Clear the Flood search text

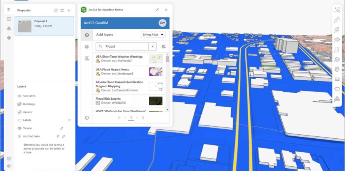[153, 46]
